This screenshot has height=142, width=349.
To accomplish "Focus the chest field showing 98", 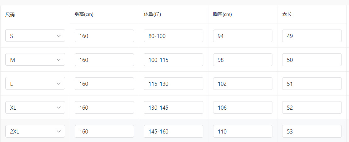I will pos(243,60).
